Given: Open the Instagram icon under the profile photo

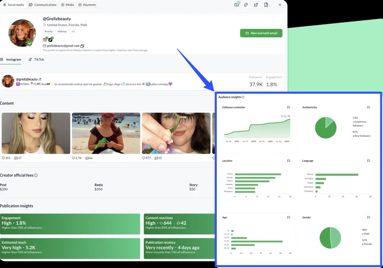Looking at the screenshot, I should (x=44, y=39).
